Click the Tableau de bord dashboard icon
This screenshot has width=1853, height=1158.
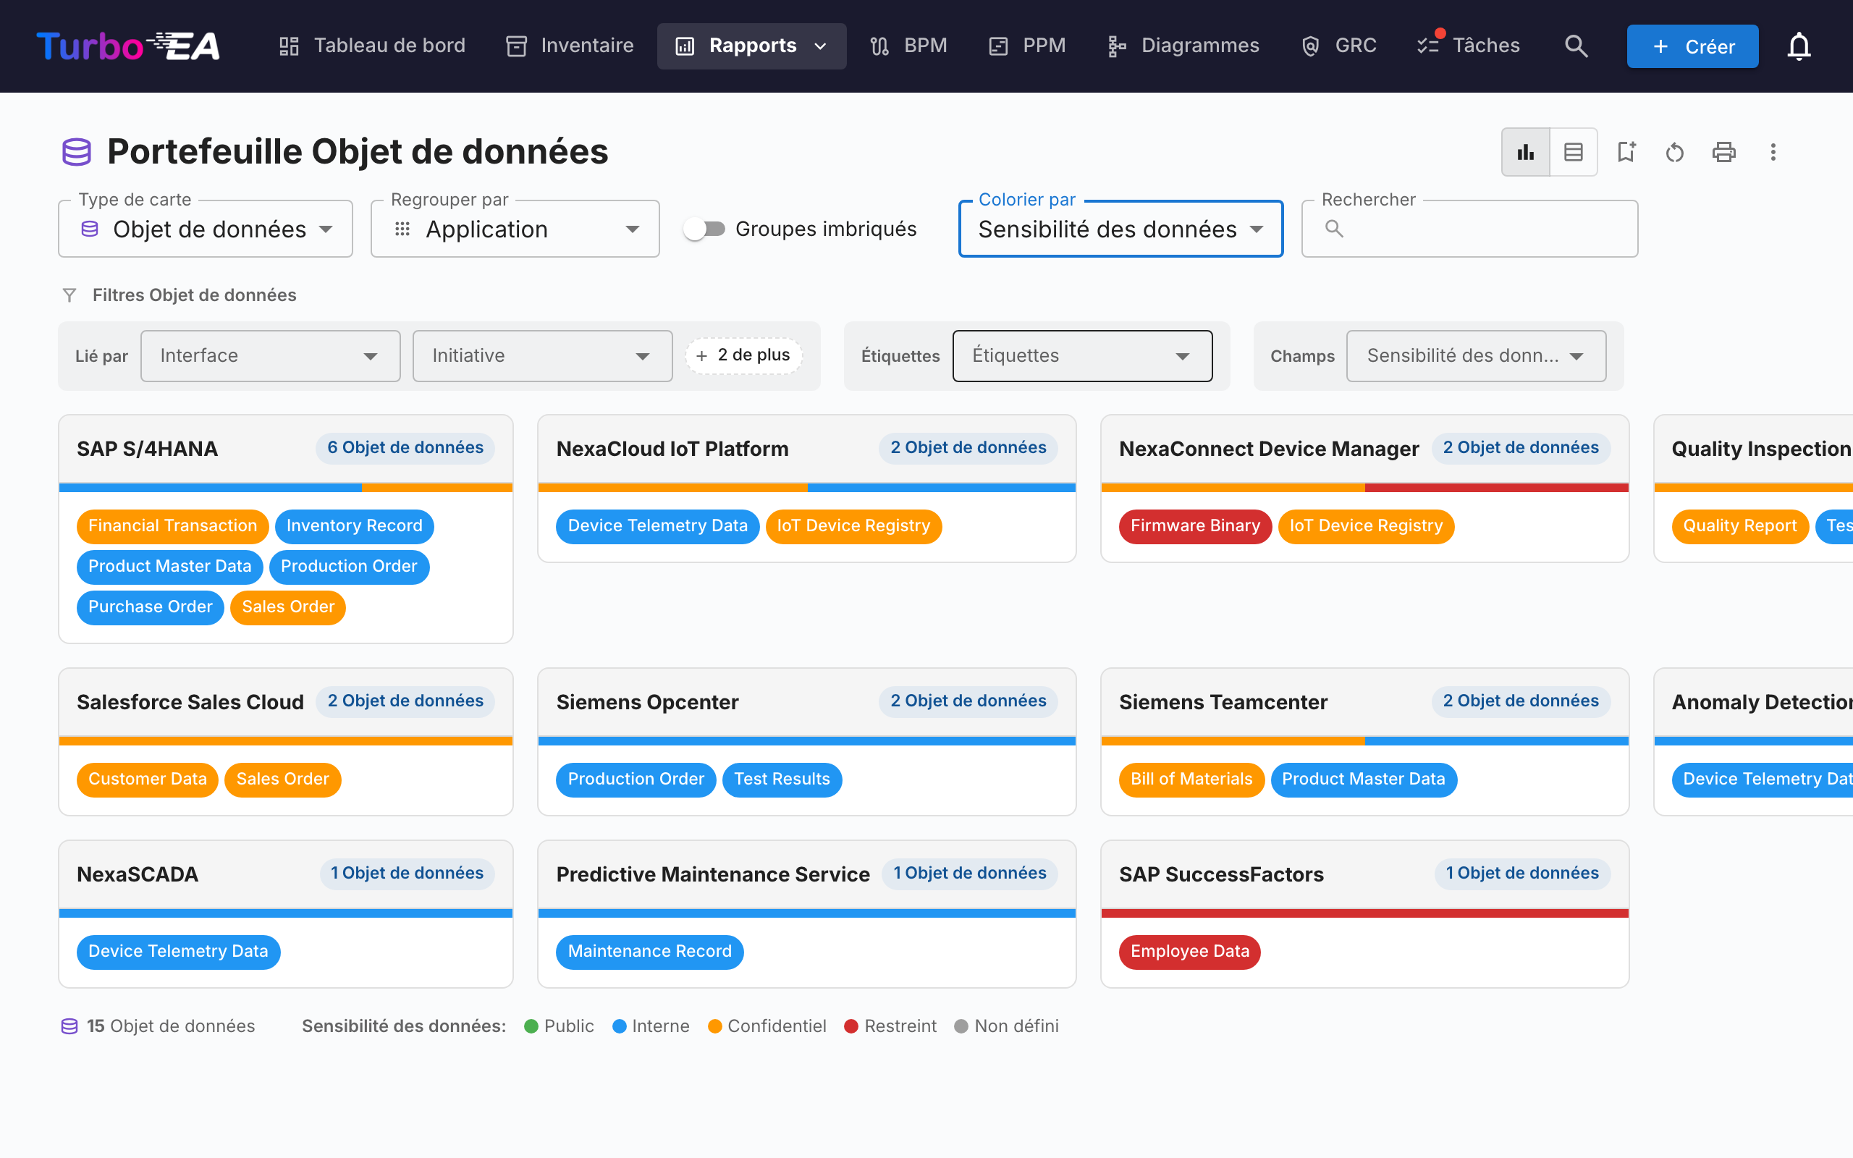click(x=289, y=46)
